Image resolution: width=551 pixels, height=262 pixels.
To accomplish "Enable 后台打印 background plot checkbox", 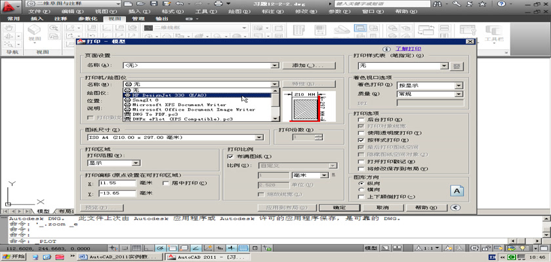I will (361, 120).
